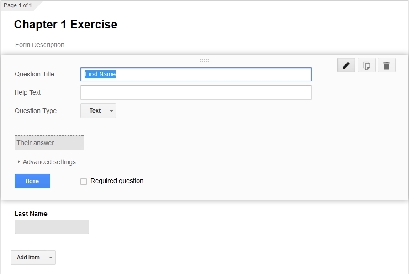The height and width of the screenshot is (274, 409).
Task: Grab the dotted drag handle above the question
Action: (204, 60)
